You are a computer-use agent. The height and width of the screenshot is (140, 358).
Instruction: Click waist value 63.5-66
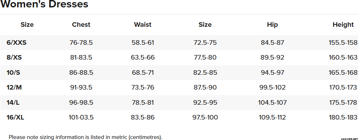click(143, 57)
